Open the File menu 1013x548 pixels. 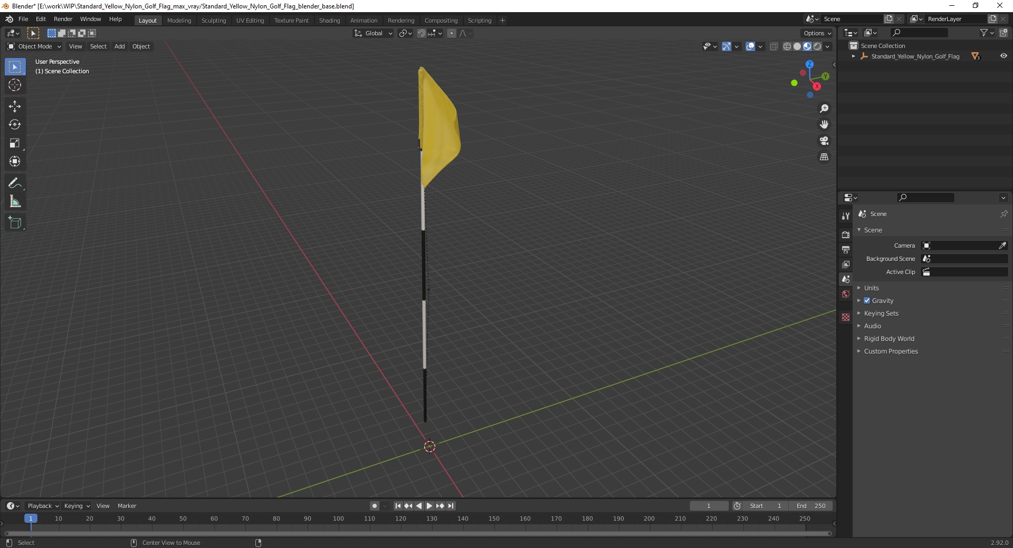(23, 19)
